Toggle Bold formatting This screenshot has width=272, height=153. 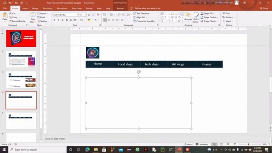(x=54, y=20)
